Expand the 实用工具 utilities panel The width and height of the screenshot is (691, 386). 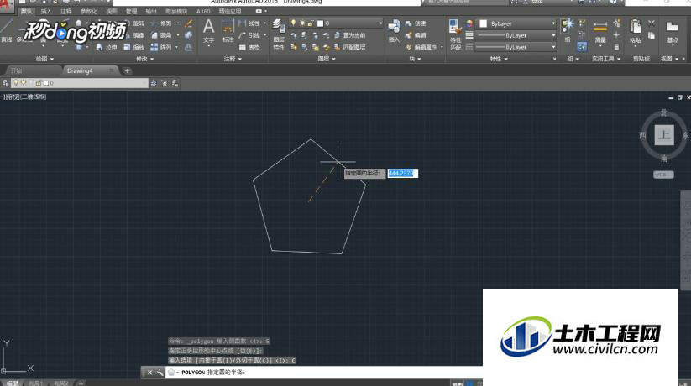click(606, 59)
